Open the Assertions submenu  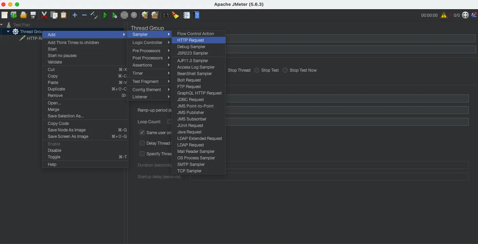click(x=149, y=65)
